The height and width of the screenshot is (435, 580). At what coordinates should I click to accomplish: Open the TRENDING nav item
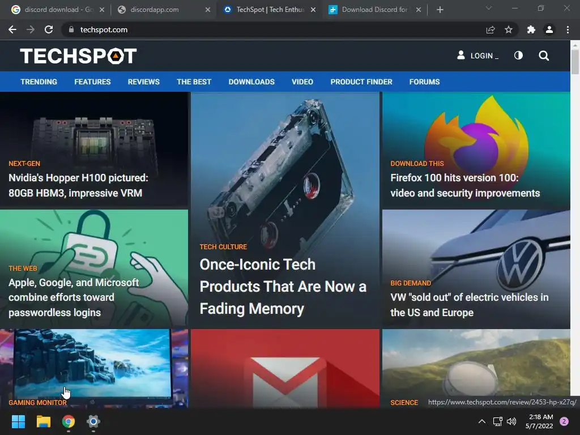pyautogui.click(x=39, y=82)
